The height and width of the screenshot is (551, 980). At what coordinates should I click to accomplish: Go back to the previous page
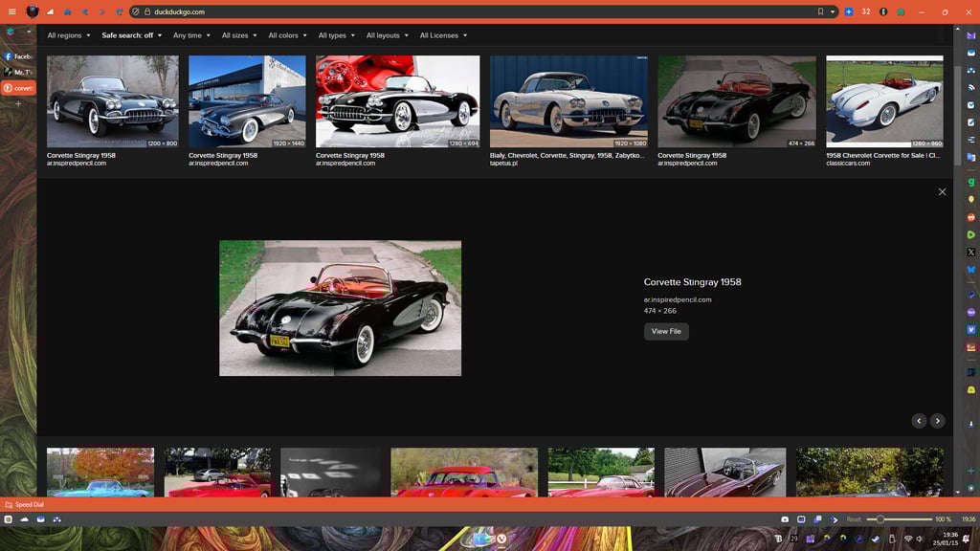pos(84,11)
